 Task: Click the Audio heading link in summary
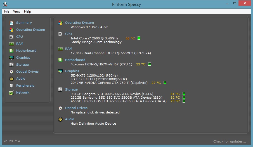(x=70, y=119)
